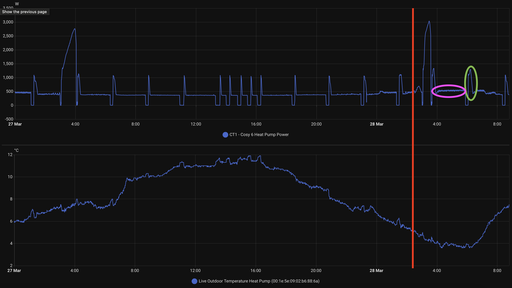Click the 28 Mar label on power chart axis

coord(377,124)
